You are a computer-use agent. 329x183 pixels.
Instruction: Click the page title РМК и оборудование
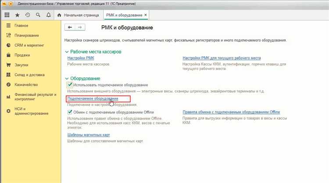click(x=127, y=28)
